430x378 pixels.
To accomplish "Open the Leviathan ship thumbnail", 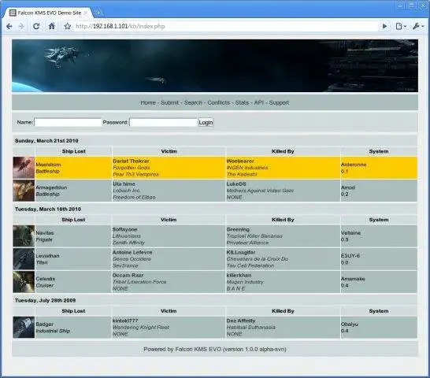I will pyautogui.click(x=24, y=259).
